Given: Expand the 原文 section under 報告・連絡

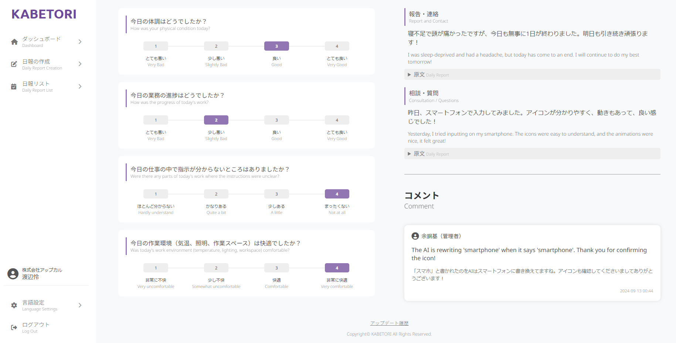Looking at the screenshot, I should (x=429, y=74).
